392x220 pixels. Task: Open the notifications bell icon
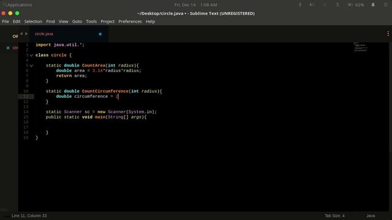pyautogui.click(x=373, y=5)
